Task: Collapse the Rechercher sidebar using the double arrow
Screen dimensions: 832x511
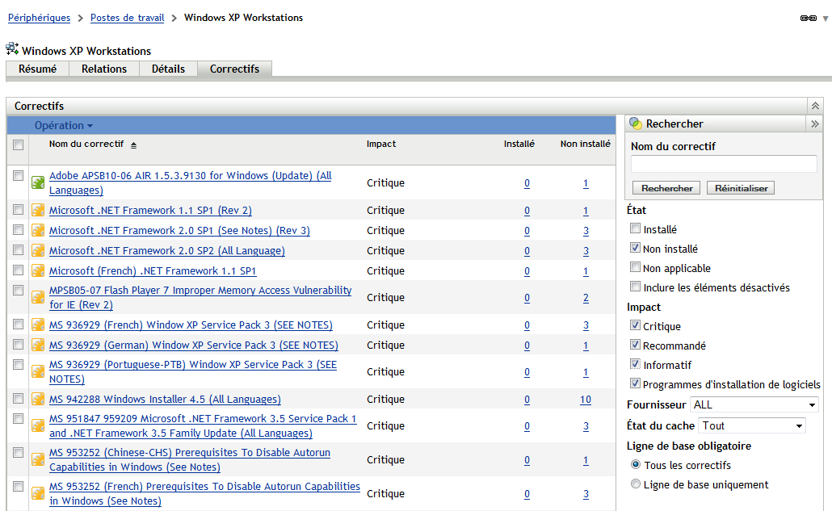Action: (815, 123)
